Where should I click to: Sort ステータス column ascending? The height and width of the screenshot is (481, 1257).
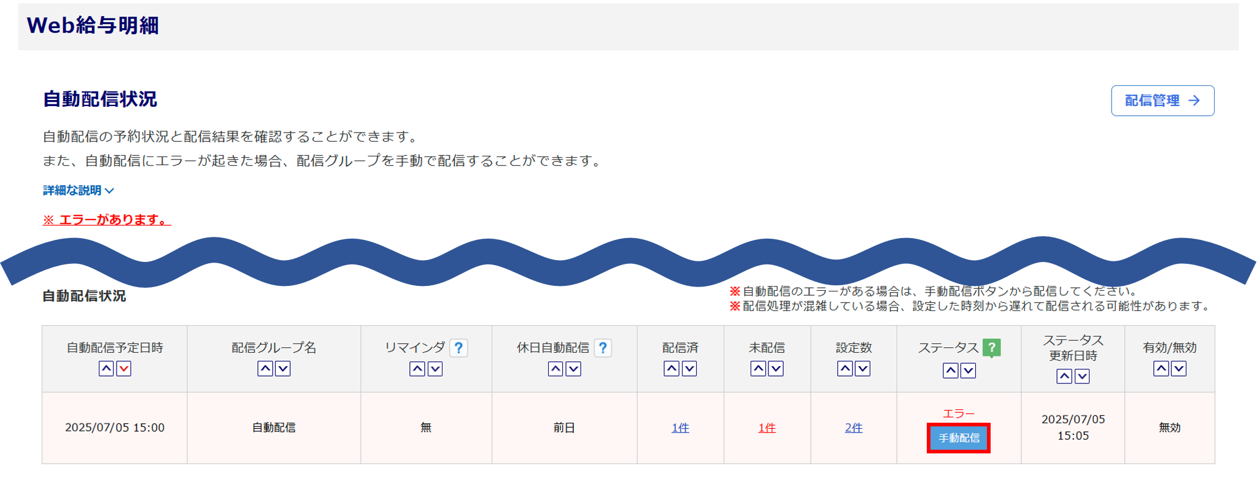click(950, 371)
